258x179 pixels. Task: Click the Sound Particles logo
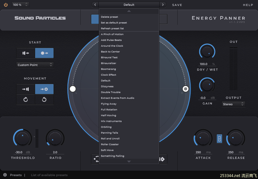(x=40, y=18)
